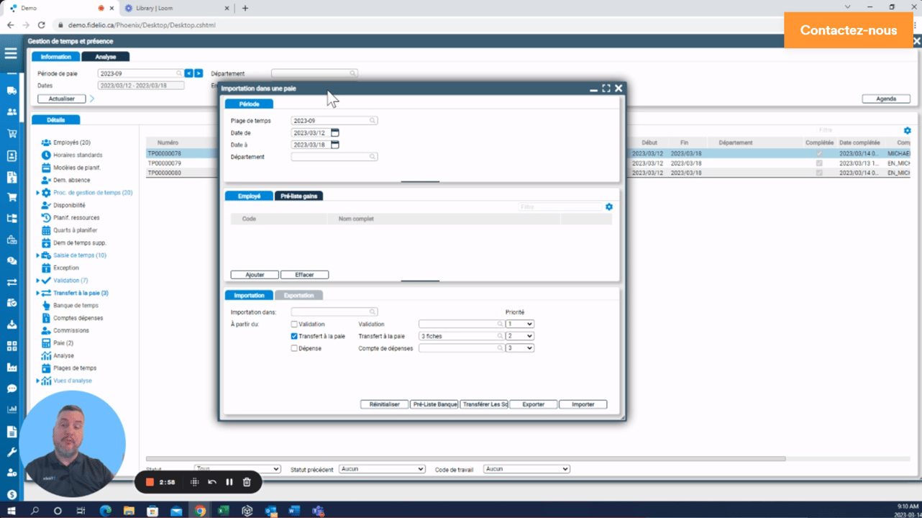Open the hamburger main menu

click(11, 53)
